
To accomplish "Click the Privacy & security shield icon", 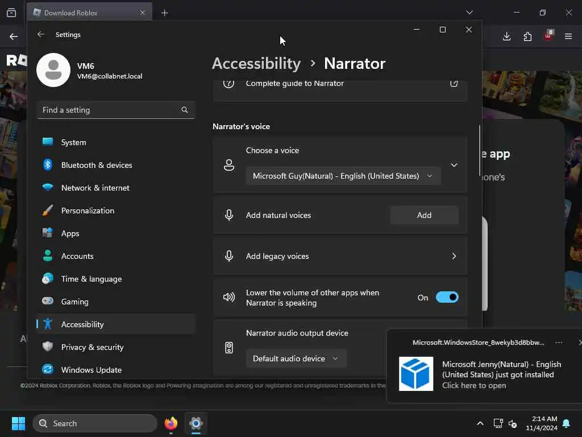I will coord(48,347).
